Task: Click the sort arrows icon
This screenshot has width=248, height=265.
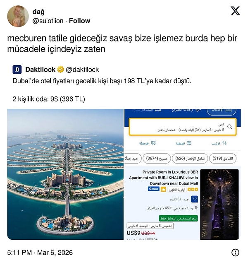Action: pyautogui.click(x=224, y=143)
